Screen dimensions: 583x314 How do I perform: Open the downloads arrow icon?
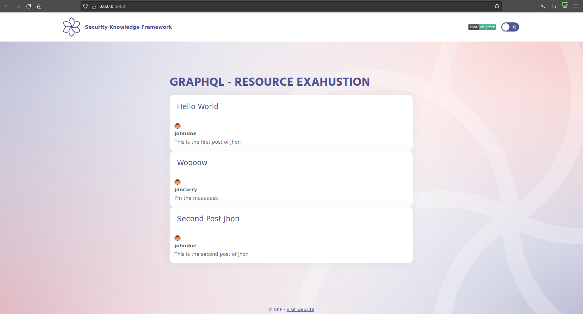tap(543, 6)
